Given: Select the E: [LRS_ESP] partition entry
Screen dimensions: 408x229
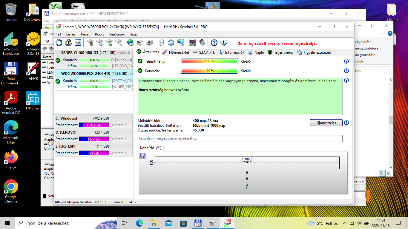Looking at the screenshot, I should 93,149.
